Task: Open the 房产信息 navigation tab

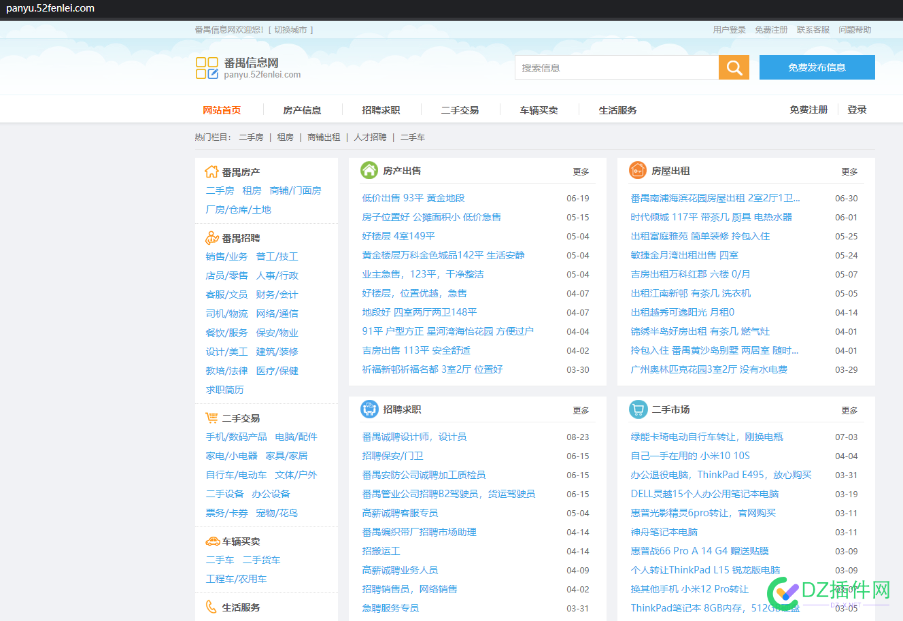Action: tap(302, 110)
